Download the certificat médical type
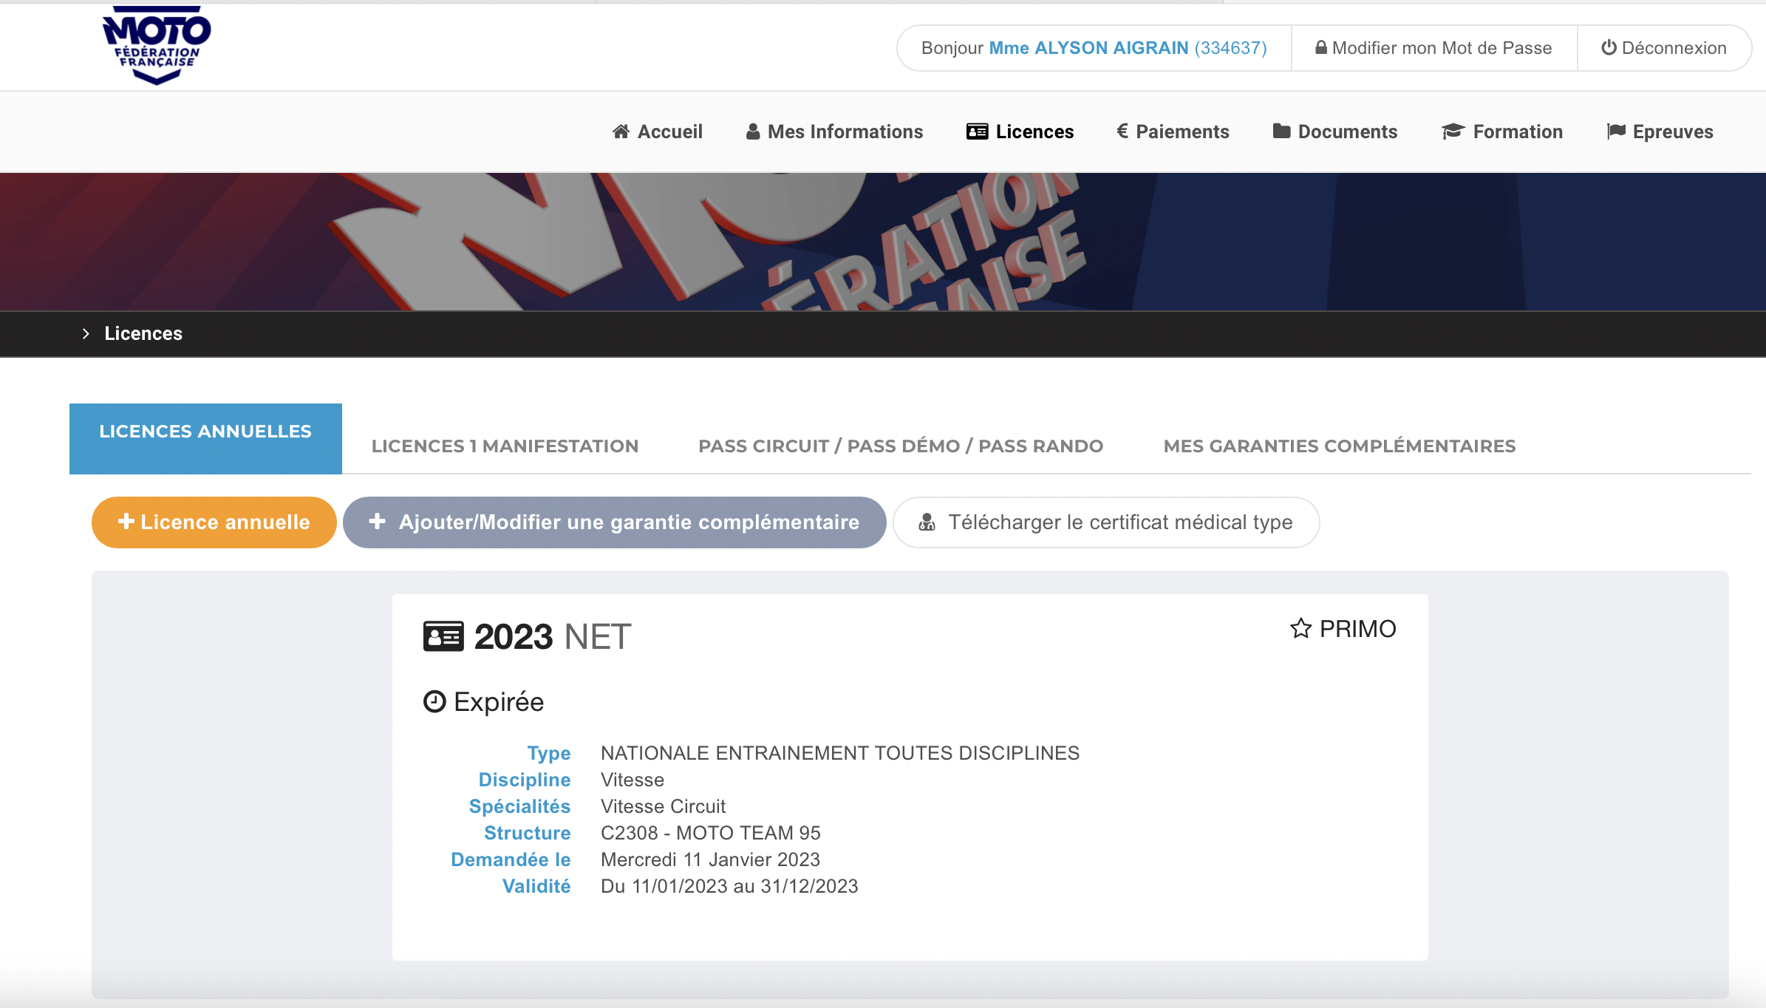This screenshot has height=1008, width=1766. click(1105, 522)
